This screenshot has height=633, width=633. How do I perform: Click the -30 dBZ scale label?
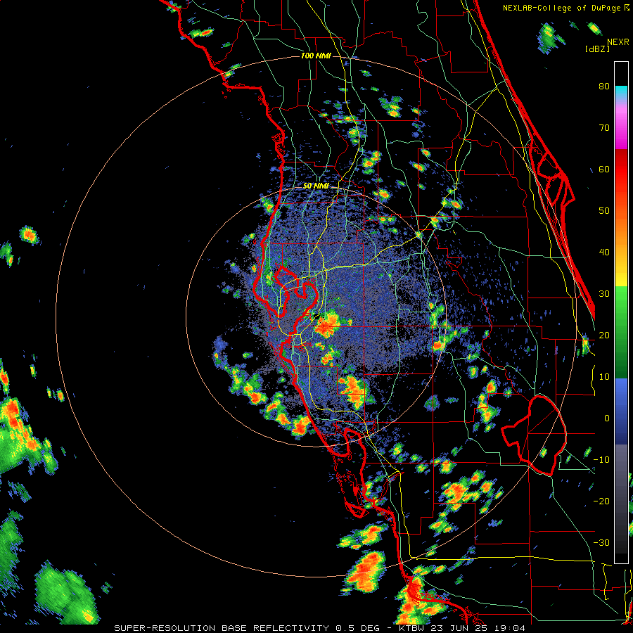point(601,543)
